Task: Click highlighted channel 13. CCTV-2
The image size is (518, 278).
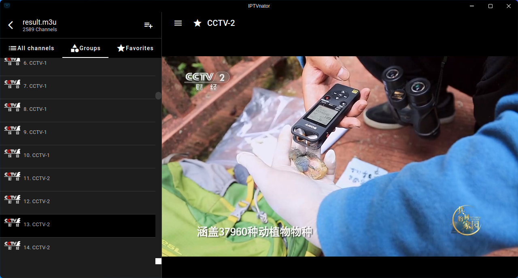Action: point(78,226)
